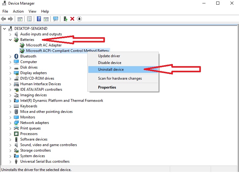The height and width of the screenshot is (175, 239).
Task: Click the Universal Serial Bus controllers icon
Action: tap(16, 161)
